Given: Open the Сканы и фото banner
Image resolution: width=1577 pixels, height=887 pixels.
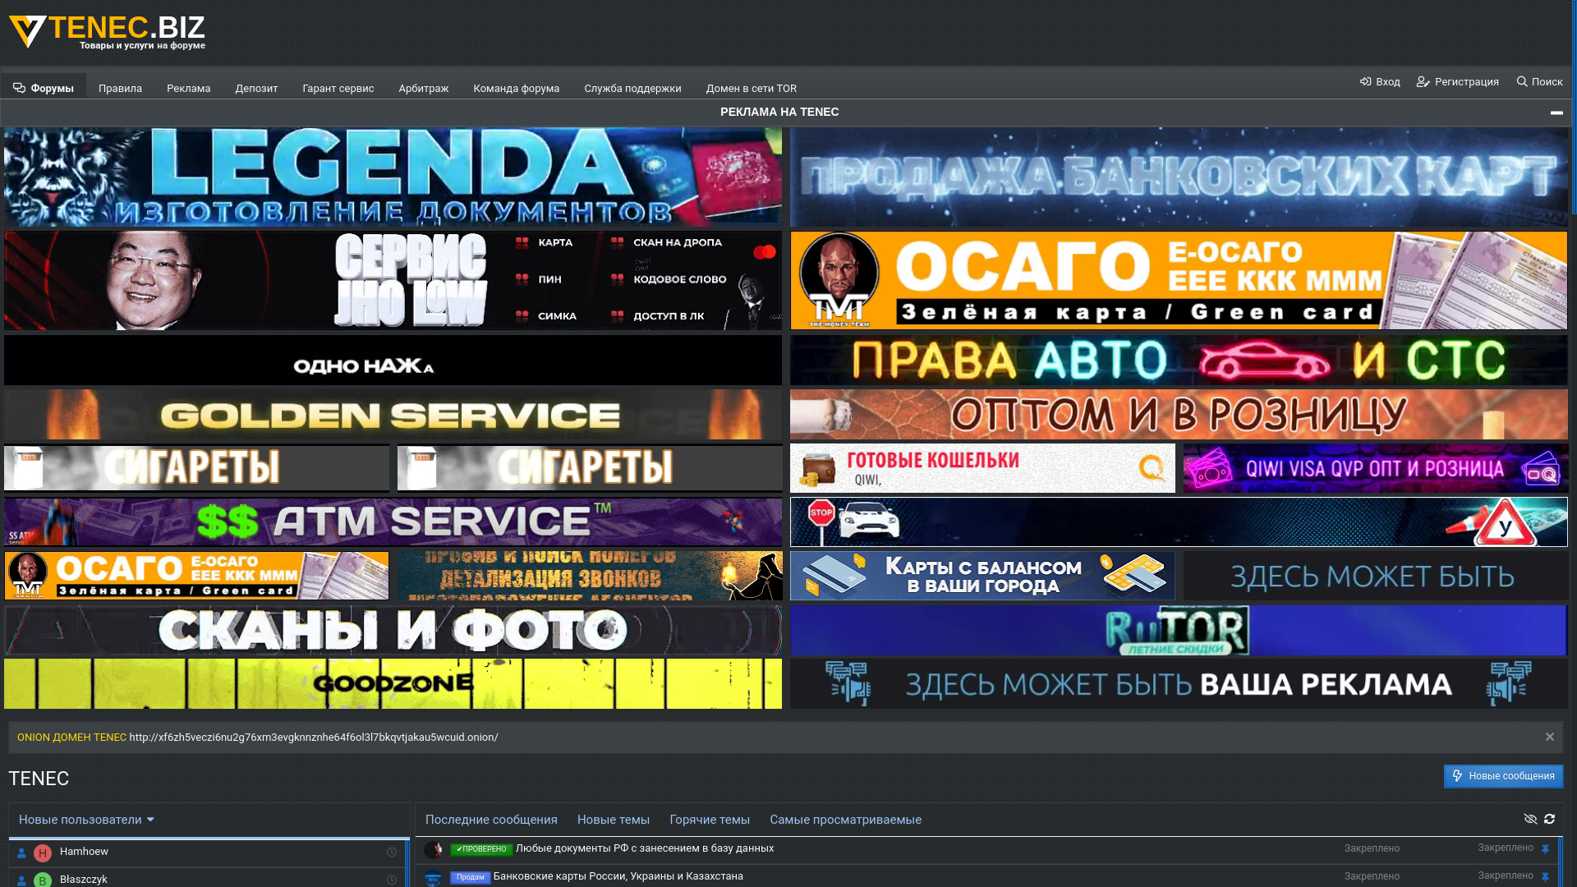Looking at the screenshot, I should coord(393,630).
